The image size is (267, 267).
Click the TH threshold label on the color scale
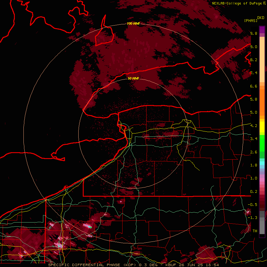[x=255, y=231]
